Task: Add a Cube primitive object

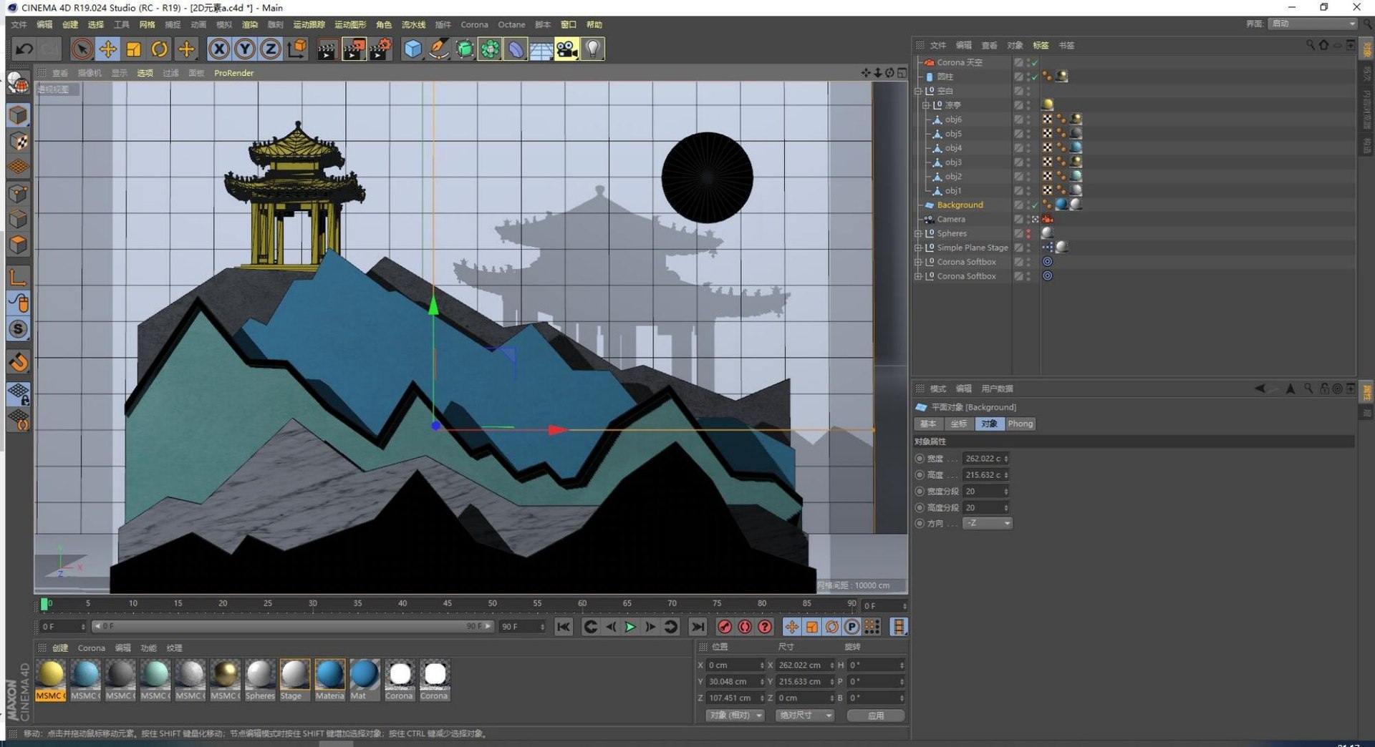Action: (x=413, y=49)
